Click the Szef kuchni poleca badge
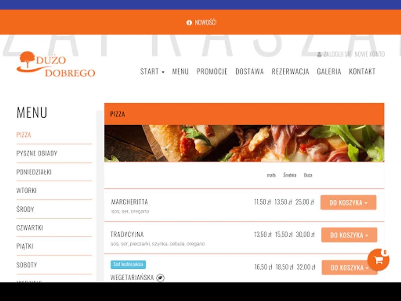Image resolution: width=401 pixels, height=301 pixels. 128,264
